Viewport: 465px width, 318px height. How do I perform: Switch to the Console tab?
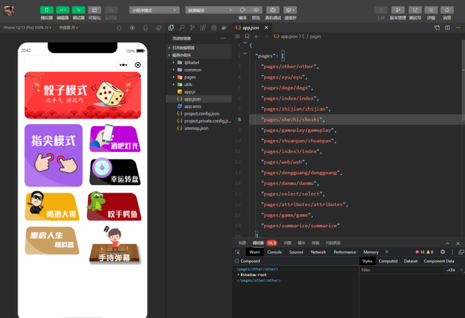tap(274, 252)
